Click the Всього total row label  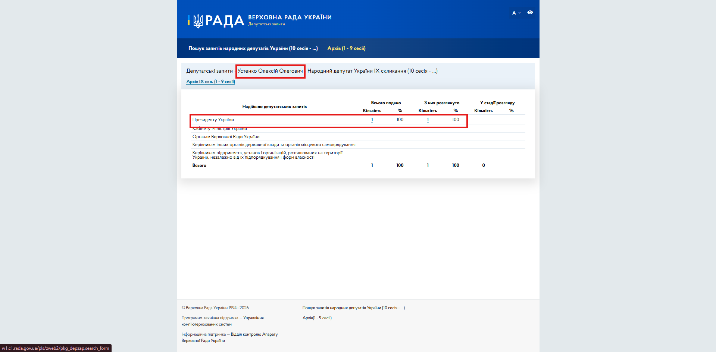click(x=199, y=165)
